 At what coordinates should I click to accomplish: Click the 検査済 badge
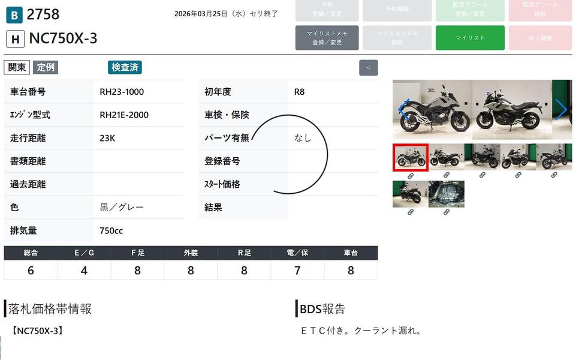coord(125,67)
